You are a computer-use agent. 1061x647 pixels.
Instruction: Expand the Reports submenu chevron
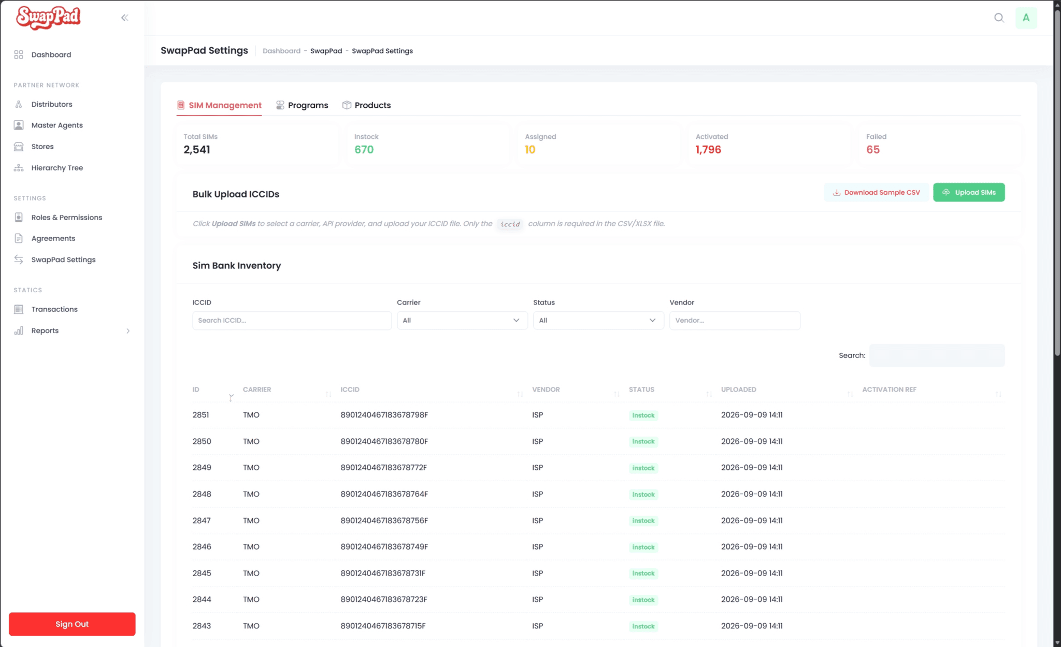pyautogui.click(x=128, y=331)
